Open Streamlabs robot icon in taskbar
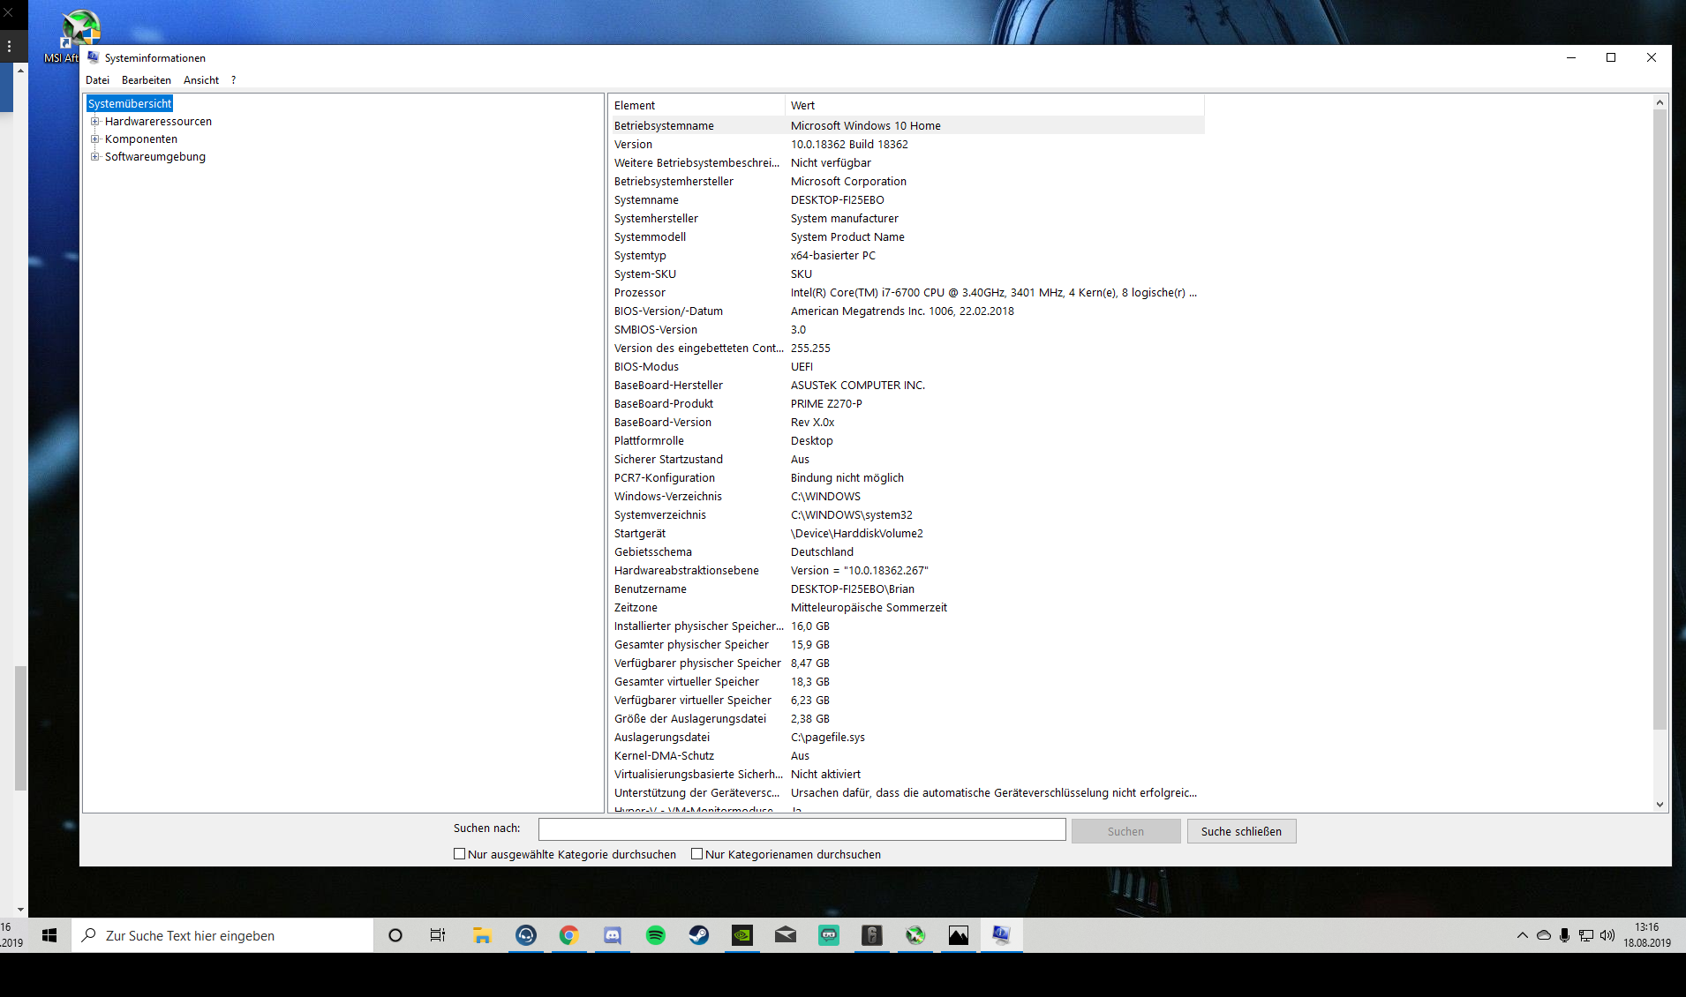 pos(829,935)
